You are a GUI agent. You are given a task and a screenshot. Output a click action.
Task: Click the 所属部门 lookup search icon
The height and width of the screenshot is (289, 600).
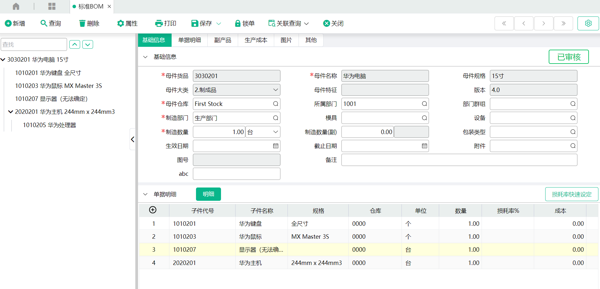coord(424,104)
